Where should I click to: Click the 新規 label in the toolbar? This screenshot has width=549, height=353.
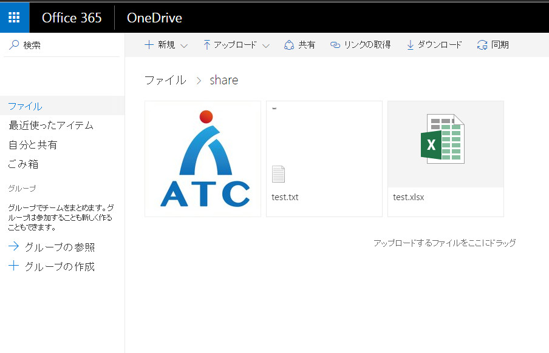(166, 45)
